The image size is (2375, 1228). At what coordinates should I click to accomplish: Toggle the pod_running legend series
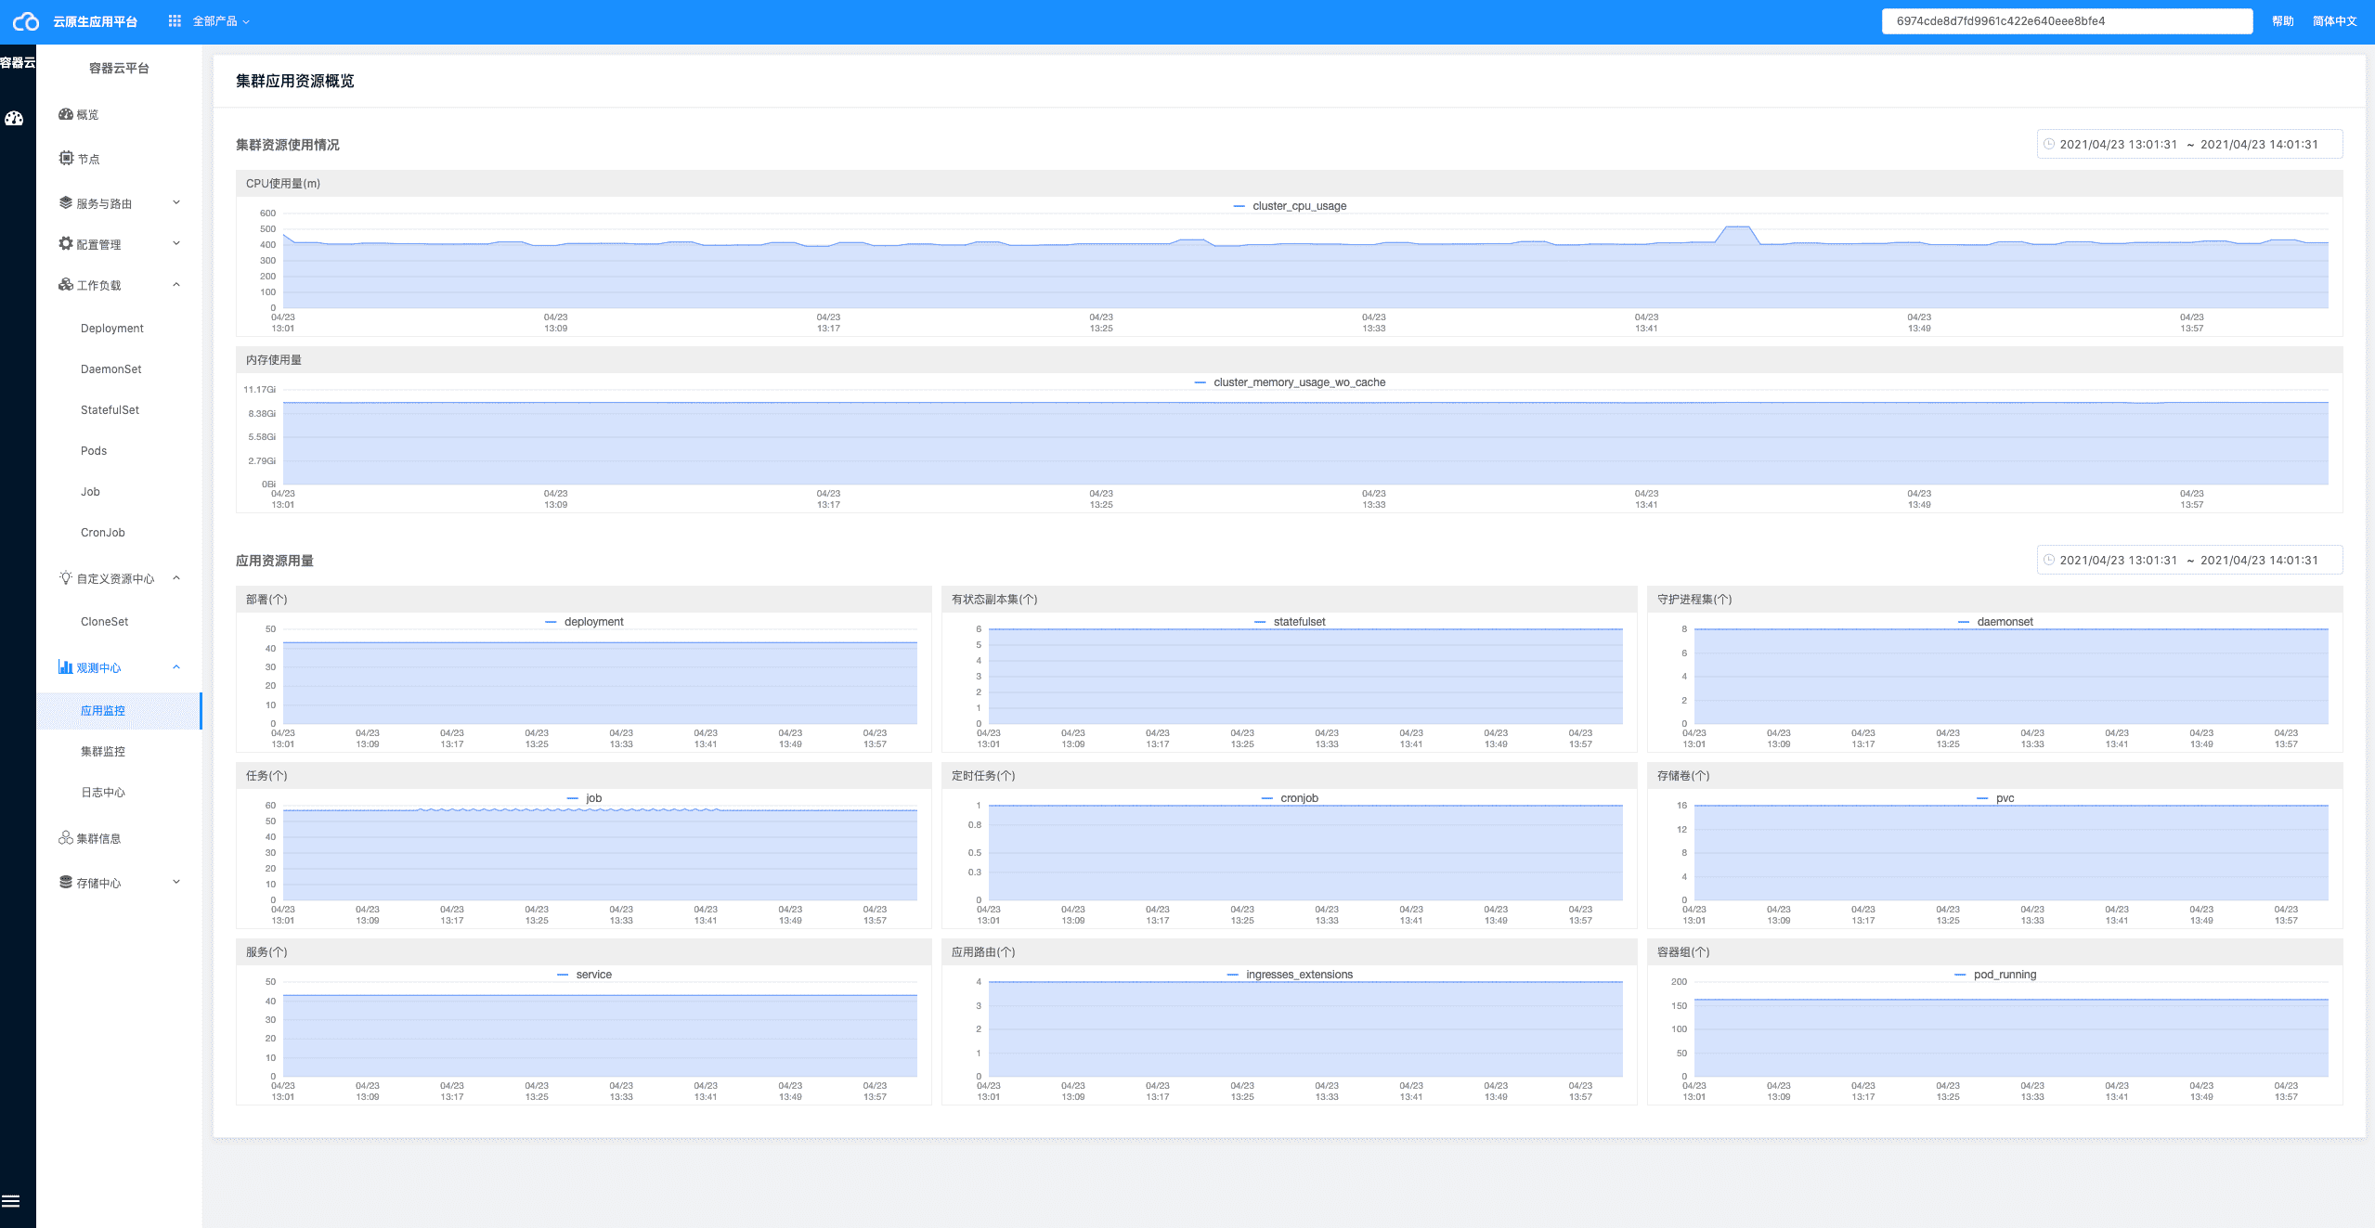1995,975
